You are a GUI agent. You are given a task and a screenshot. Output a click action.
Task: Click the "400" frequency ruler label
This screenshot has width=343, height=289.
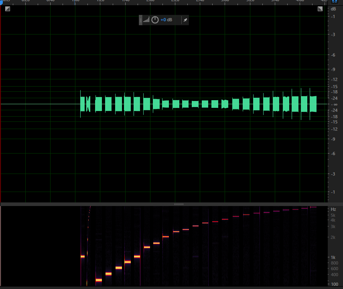coord(335,275)
